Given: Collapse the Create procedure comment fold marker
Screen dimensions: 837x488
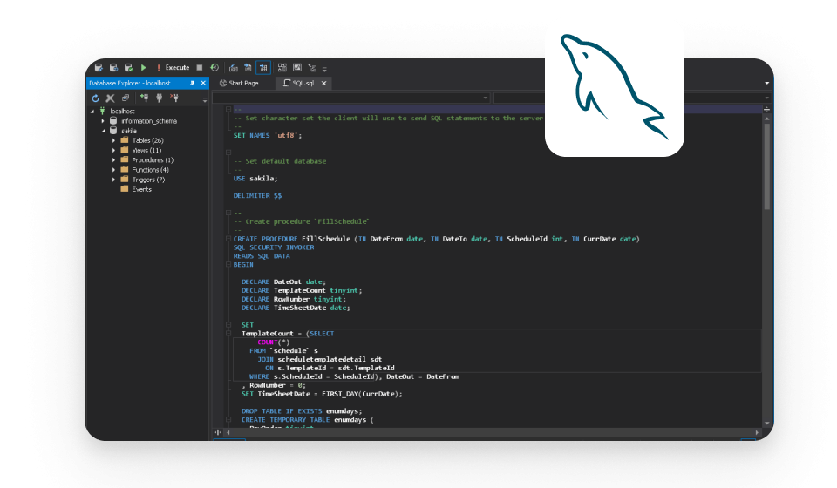Looking at the screenshot, I should (228, 212).
